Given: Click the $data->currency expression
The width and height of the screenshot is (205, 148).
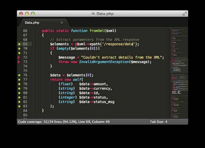Looking at the screenshot, I should (95, 89).
